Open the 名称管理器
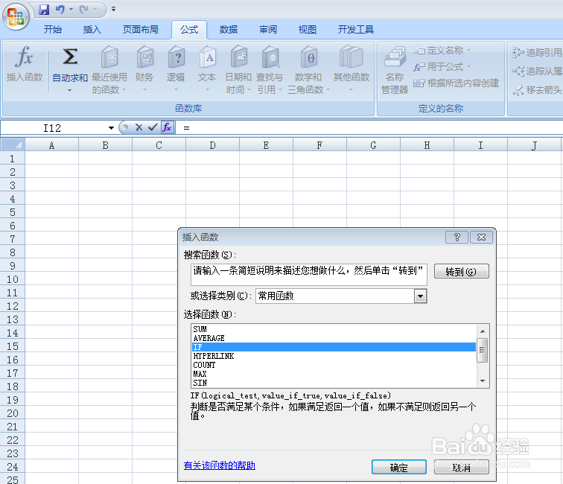 395,70
